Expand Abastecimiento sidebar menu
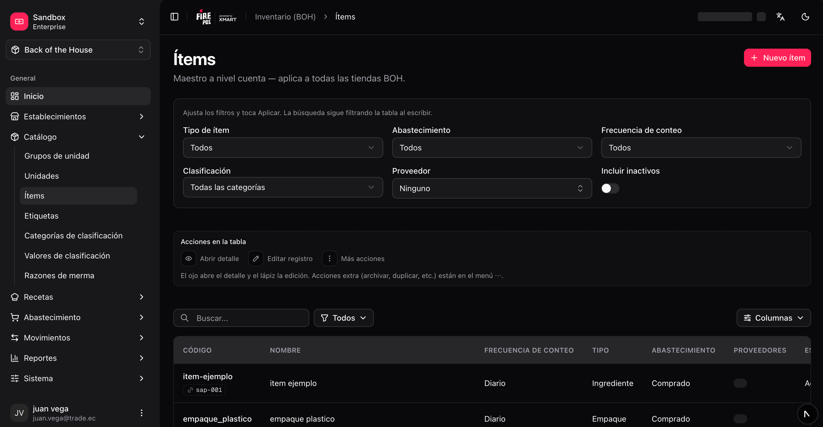 point(78,317)
